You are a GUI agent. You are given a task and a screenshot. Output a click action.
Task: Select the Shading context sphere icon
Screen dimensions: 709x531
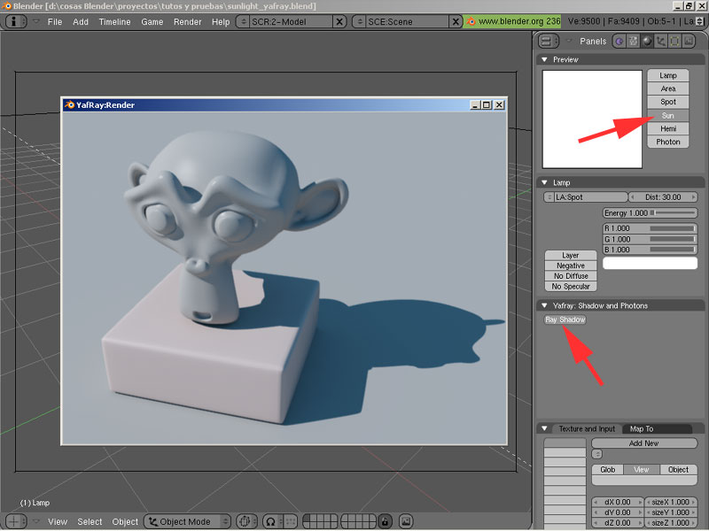click(x=647, y=41)
